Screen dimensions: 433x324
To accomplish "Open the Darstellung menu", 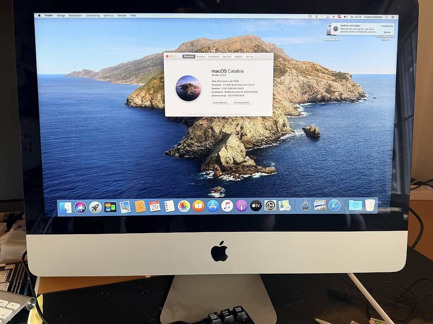I will (93, 15).
